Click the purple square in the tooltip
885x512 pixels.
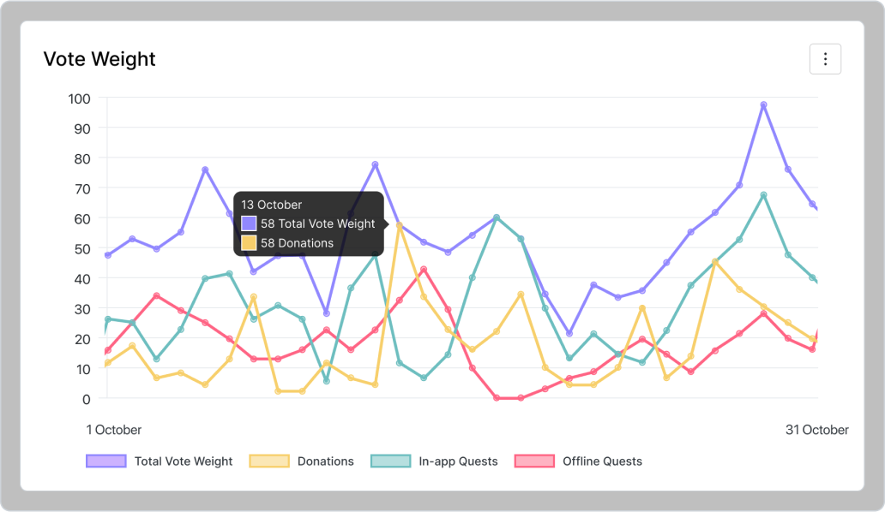pyautogui.click(x=249, y=223)
